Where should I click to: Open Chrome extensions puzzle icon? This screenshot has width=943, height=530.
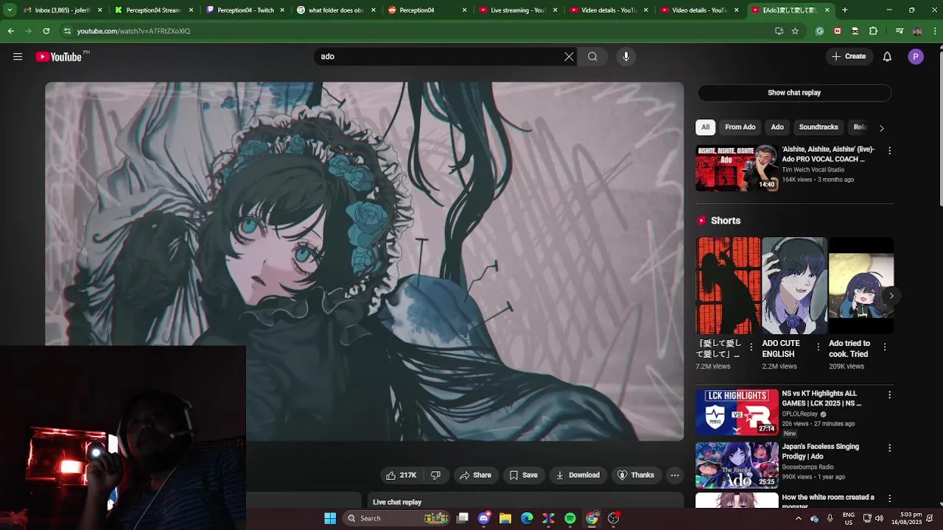point(873,31)
